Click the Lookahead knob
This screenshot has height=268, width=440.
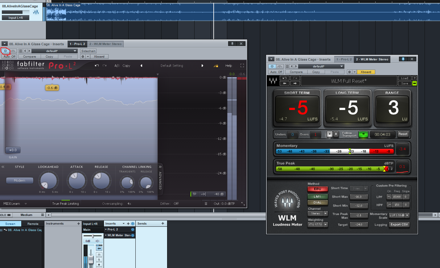coord(48,181)
